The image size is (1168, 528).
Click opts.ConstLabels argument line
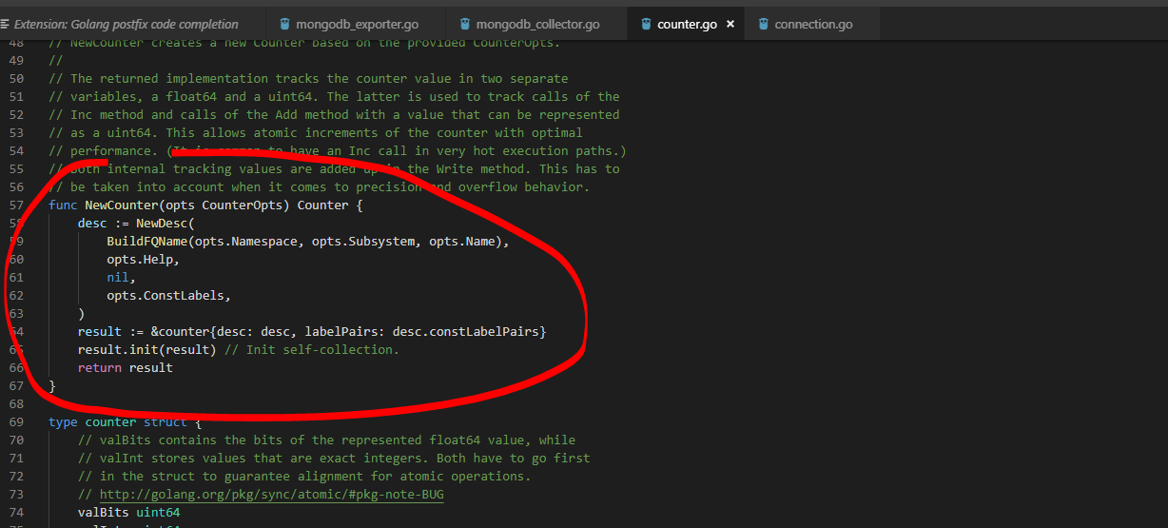(x=168, y=295)
